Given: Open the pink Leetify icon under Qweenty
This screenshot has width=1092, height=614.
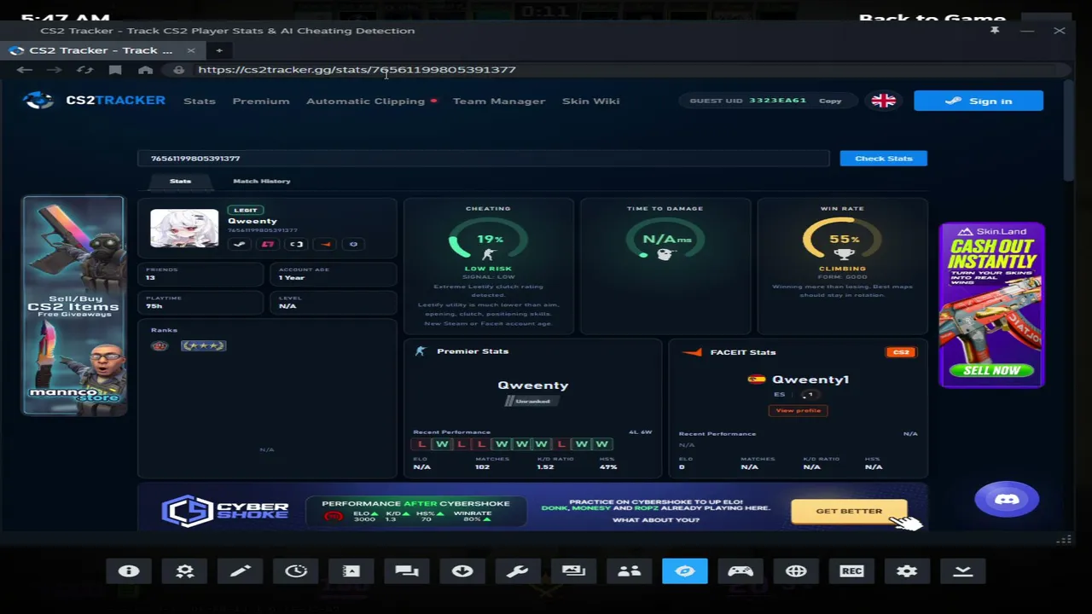Looking at the screenshot, I should 268,244.
